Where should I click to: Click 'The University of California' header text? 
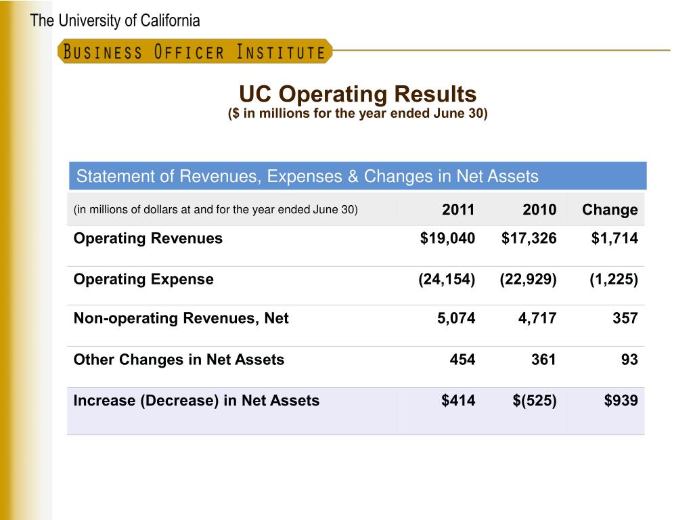(115, 21)
